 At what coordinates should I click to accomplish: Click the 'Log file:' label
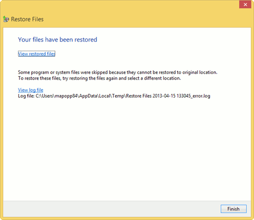coord(26,96)
